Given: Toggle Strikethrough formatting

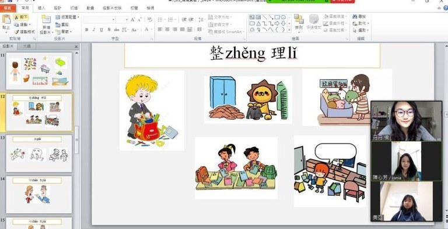Looking at the screenshot, I should 117,30.
